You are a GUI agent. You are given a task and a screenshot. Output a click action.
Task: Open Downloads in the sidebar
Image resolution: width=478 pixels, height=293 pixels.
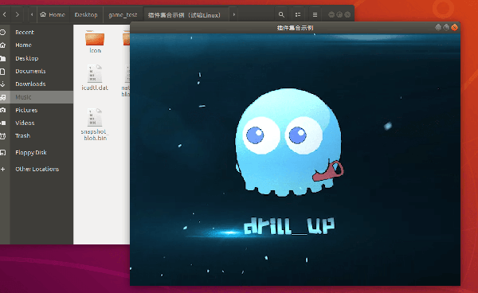pos(37,84)
